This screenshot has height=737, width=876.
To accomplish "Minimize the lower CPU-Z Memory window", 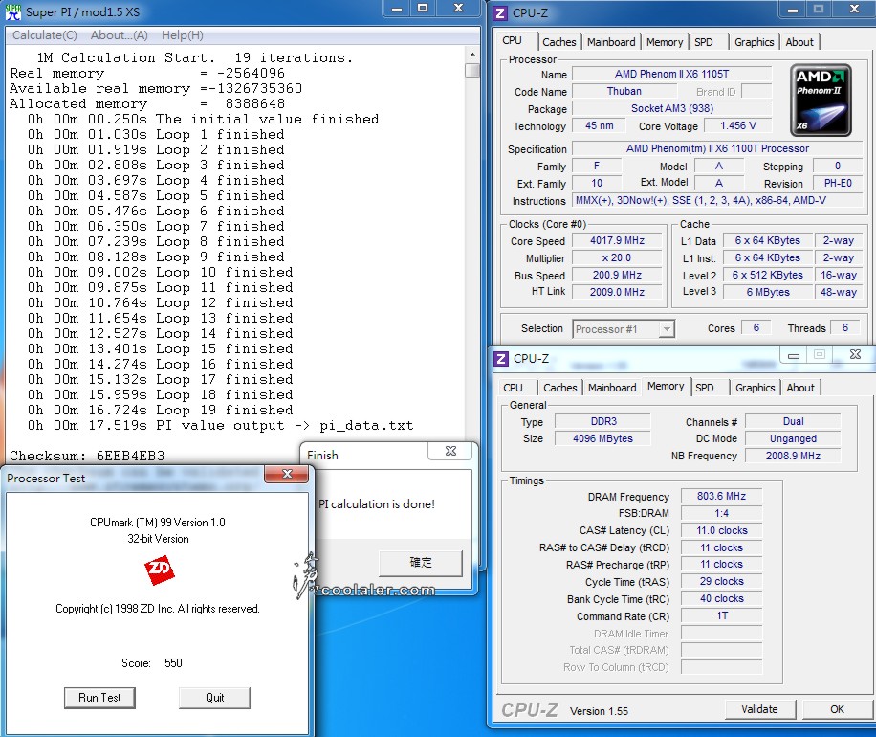I will 794,355.
